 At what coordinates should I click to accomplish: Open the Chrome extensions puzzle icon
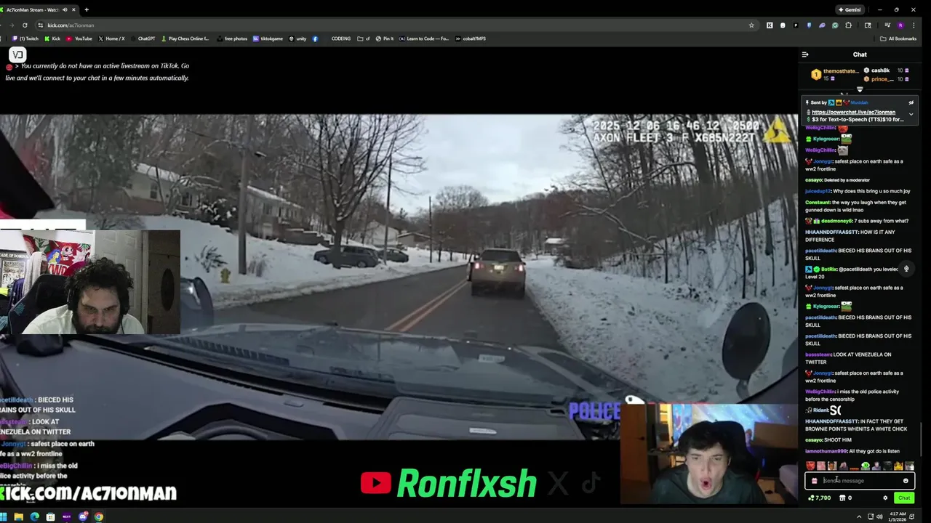[x=849, y=25]
